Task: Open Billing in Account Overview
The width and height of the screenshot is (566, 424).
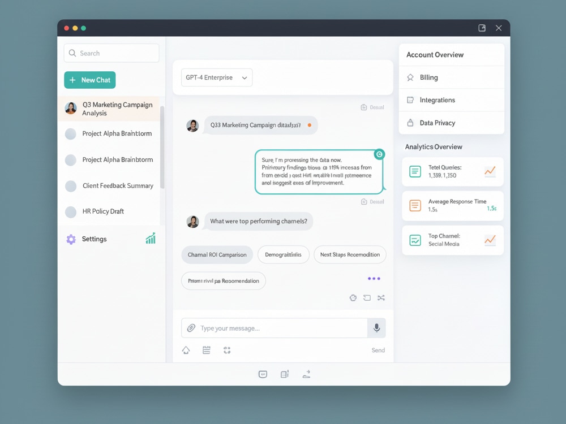Action: click(x=452, y=77)
